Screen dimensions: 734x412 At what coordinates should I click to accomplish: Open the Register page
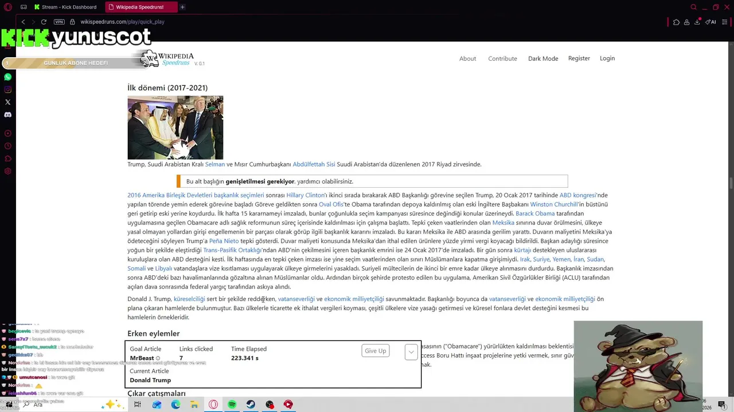click(579, 58)
